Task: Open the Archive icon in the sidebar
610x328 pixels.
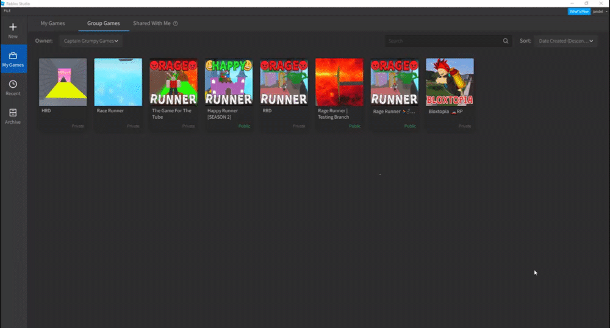Action: click(13, 113)
